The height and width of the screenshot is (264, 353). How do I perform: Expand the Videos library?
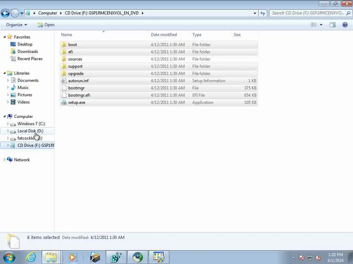8,102
